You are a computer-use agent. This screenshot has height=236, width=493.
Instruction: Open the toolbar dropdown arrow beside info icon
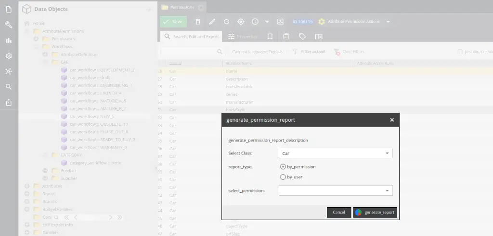tap(267, 22)
